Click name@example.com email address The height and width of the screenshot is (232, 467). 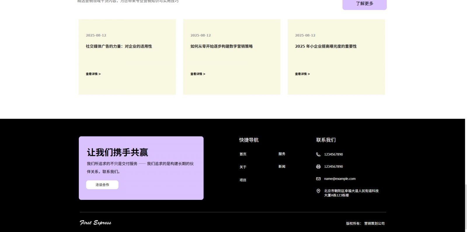tap(340, 179)
